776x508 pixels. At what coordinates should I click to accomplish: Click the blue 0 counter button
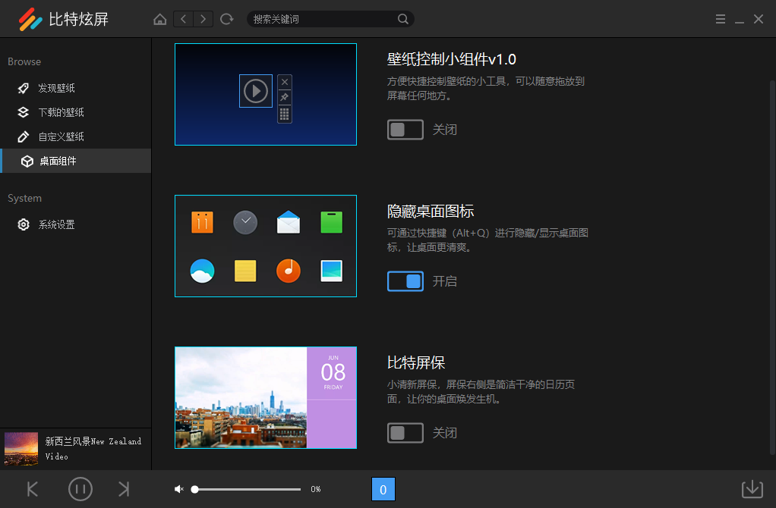pos(383,489)
